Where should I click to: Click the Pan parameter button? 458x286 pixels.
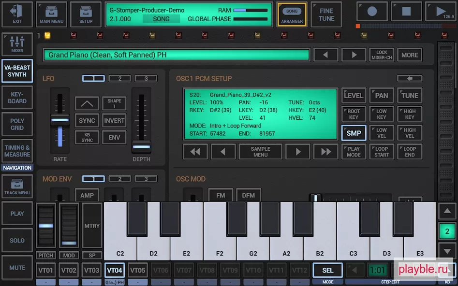(x=382, y=96)
